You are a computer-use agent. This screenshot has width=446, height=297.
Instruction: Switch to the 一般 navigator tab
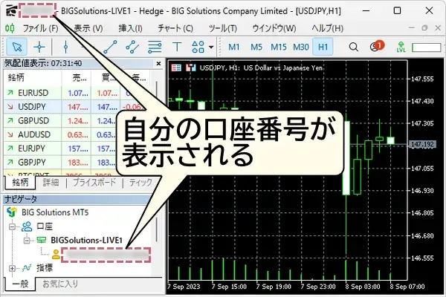(x=20, y=284)
